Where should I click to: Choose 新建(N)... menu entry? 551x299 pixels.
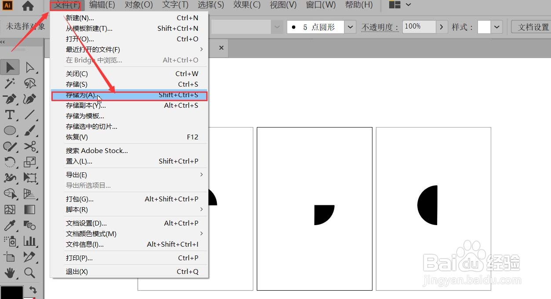point(129,18)
